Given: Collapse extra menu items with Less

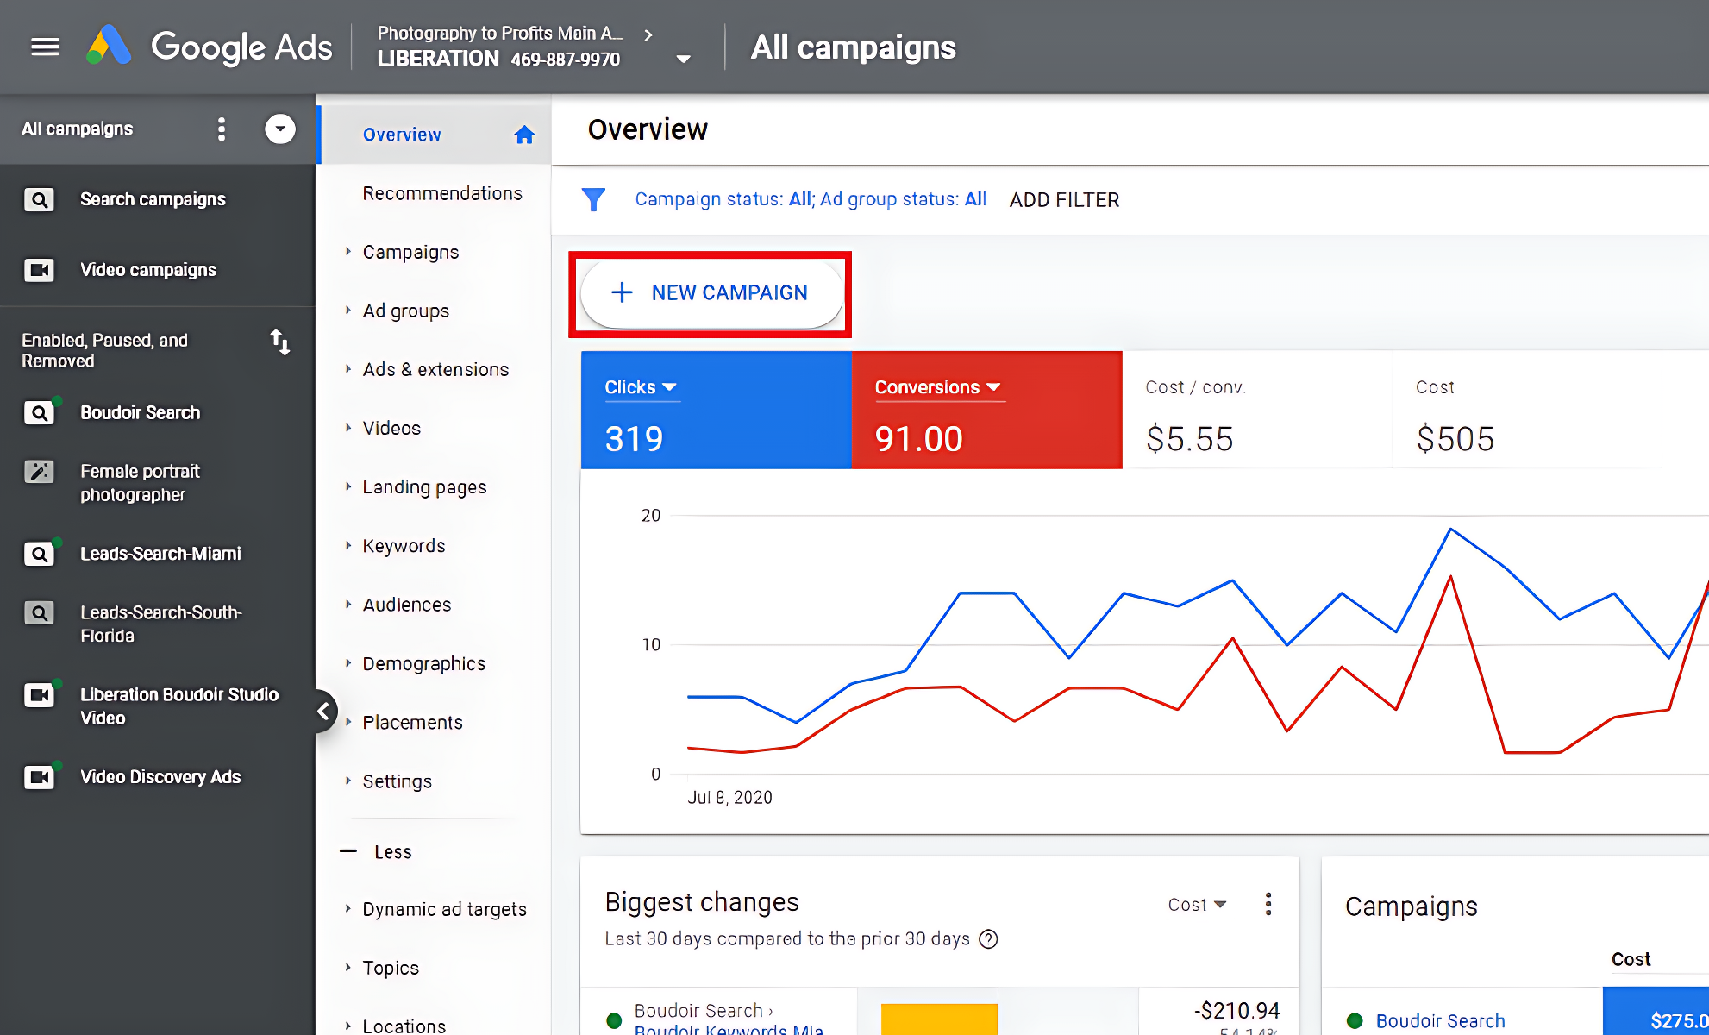Looking at the screenshot, I should tap(377, 851).
